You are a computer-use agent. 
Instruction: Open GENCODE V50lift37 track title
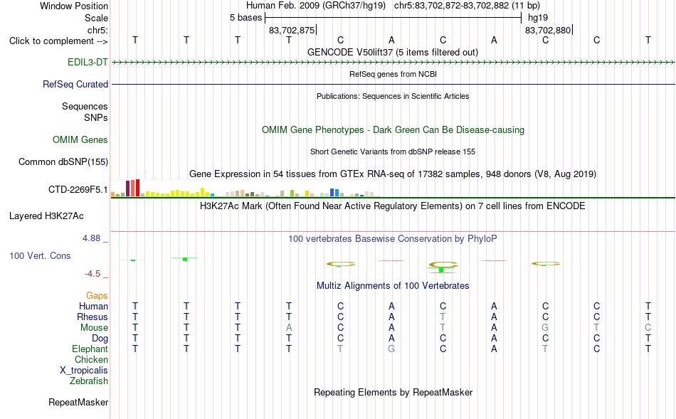tap(393, 52)
